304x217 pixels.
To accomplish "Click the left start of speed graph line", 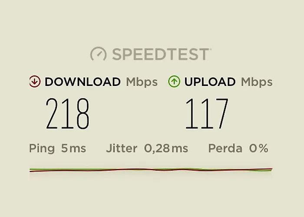I will point(31,170).
